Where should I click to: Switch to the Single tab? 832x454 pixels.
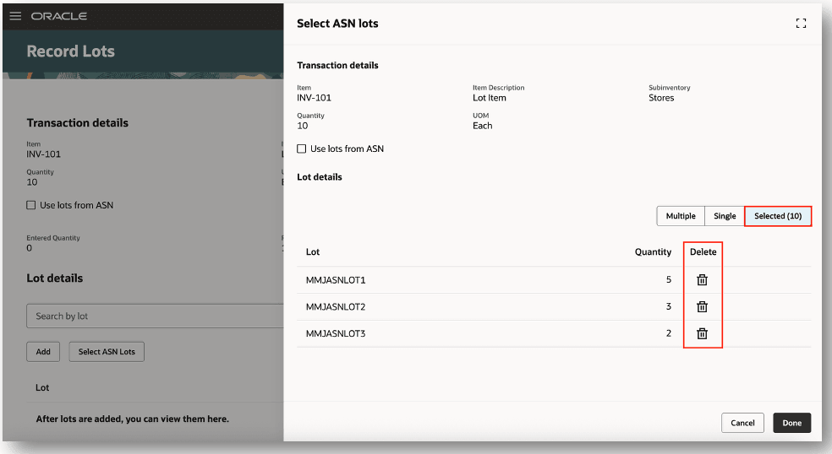(x=725, y=216)
